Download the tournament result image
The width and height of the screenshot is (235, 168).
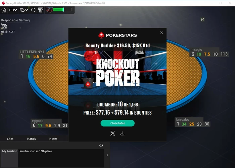[122, 133]
